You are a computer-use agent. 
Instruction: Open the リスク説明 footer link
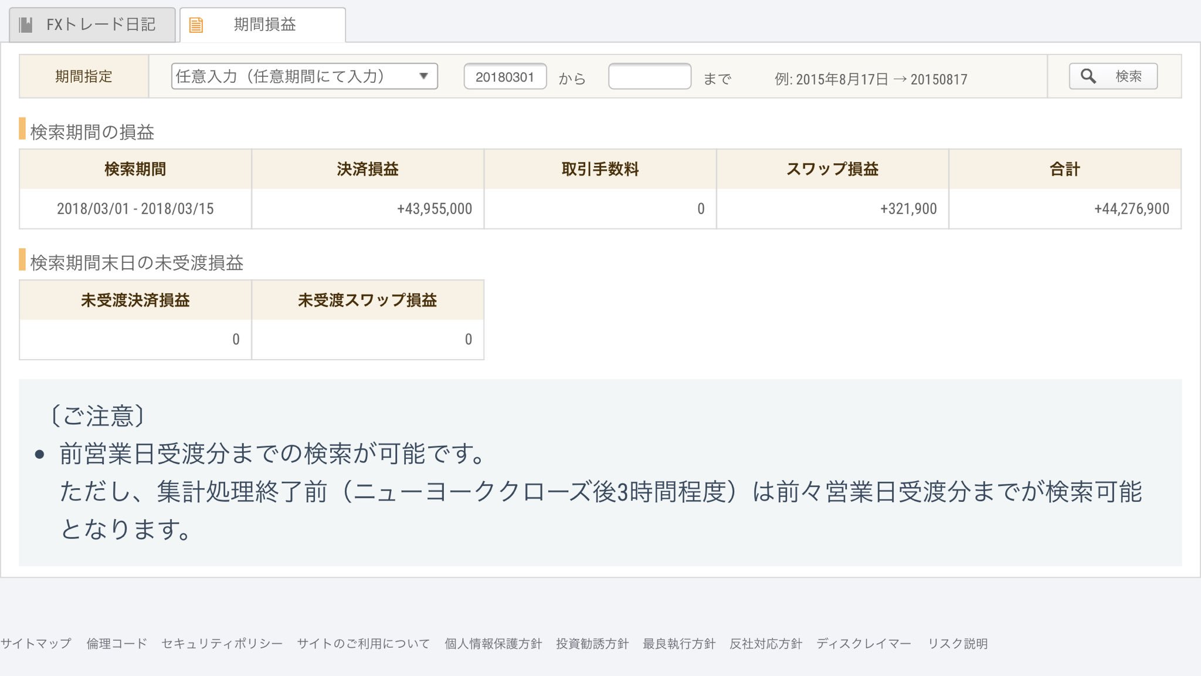coord(958,644)
